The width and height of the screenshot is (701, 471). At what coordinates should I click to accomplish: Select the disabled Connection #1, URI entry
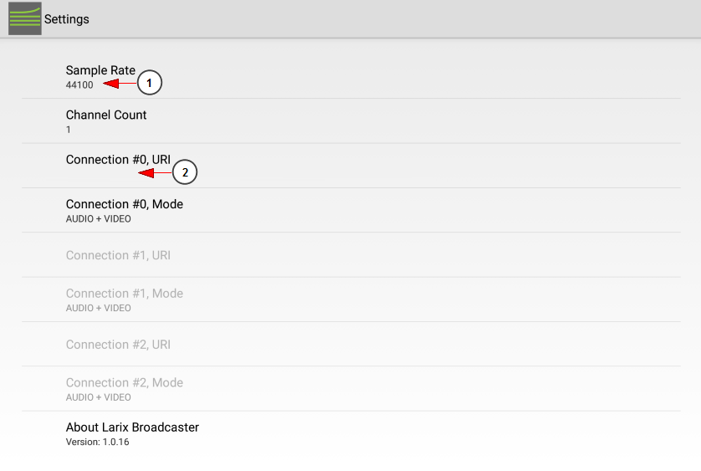pyautogui.click(x=351, y=255)
